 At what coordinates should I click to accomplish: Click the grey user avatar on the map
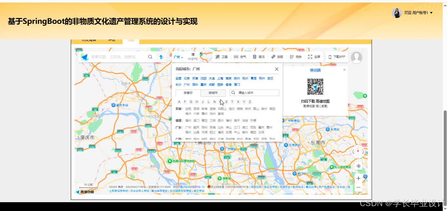(356, 57)
